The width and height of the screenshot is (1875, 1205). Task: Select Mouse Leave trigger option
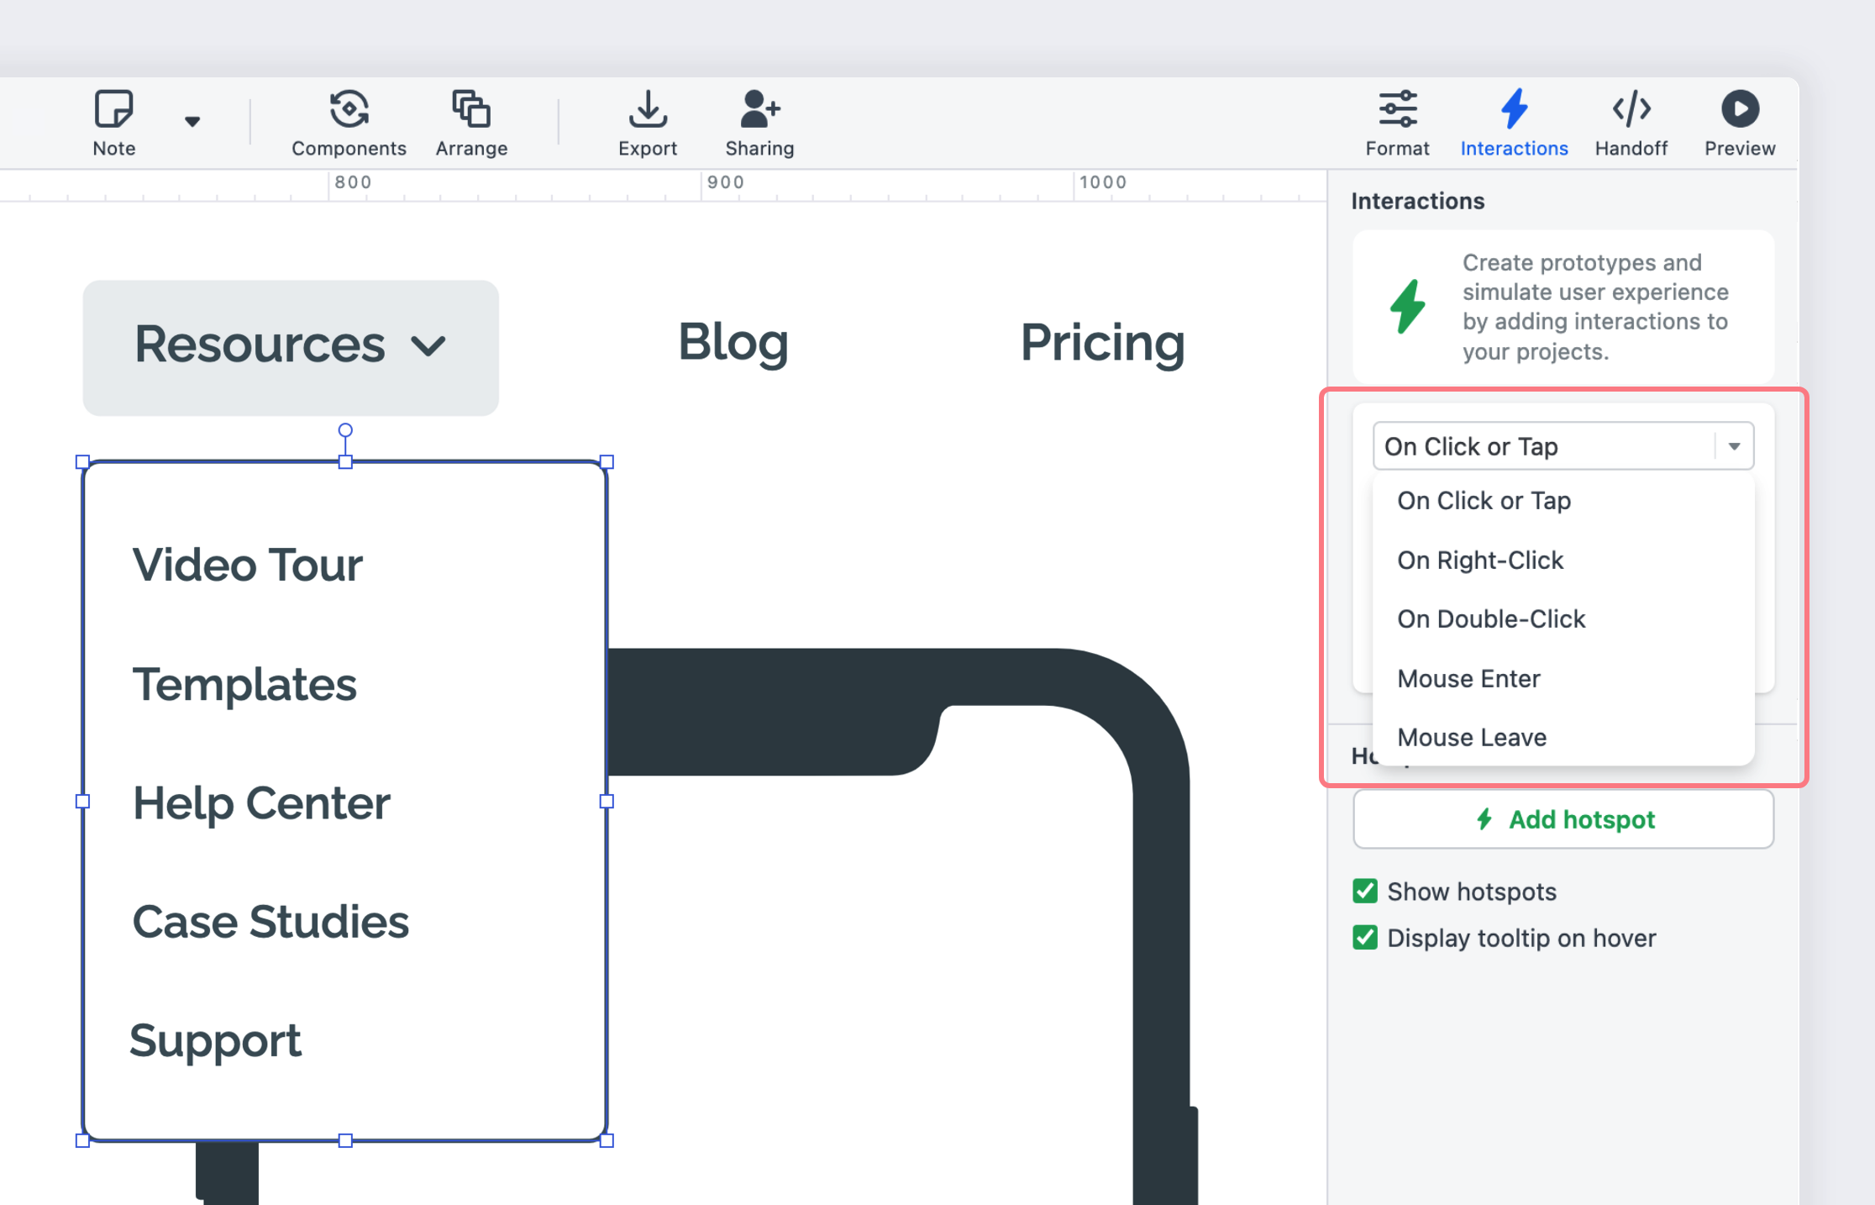click(x=1470, y=737)
